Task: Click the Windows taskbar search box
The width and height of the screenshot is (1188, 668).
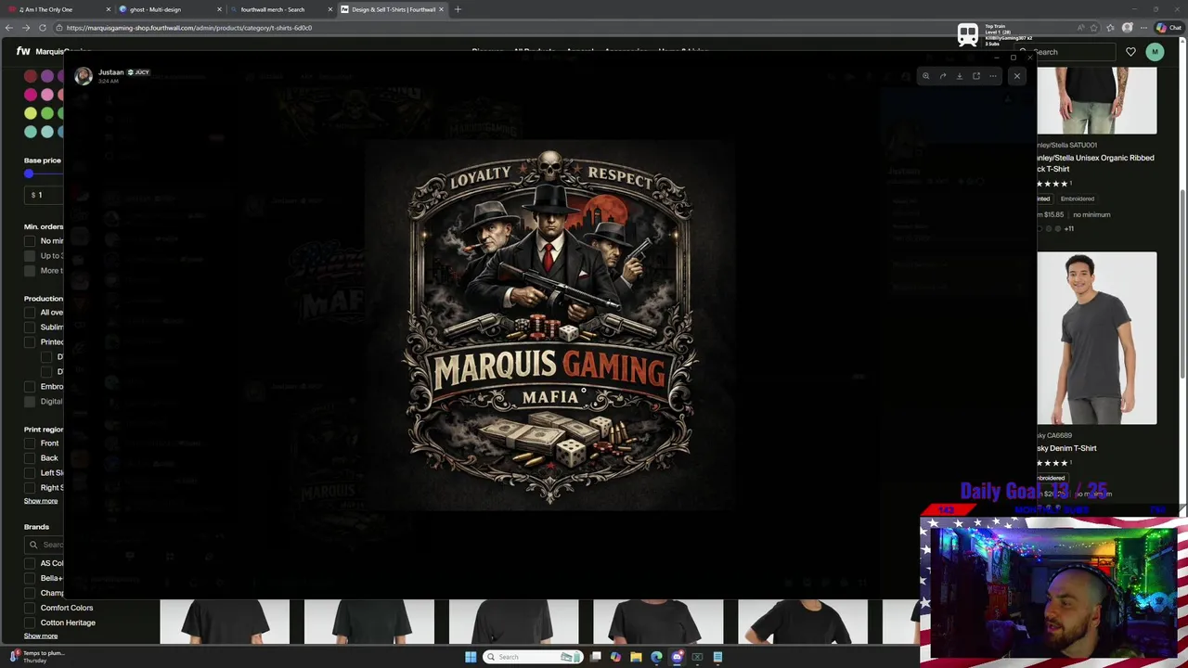Action: (532, 657)
